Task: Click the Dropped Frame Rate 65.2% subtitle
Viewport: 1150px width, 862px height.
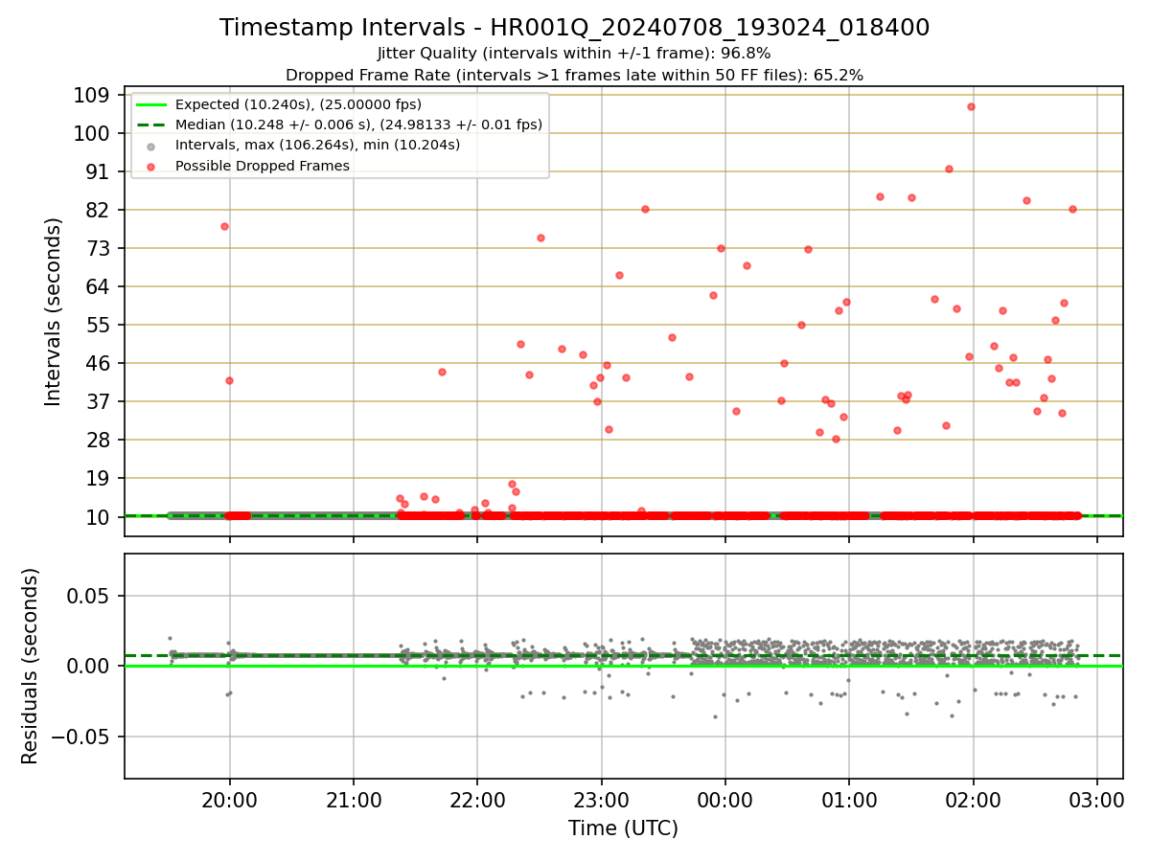Action: pyautogui.click(x=574, y=75)
